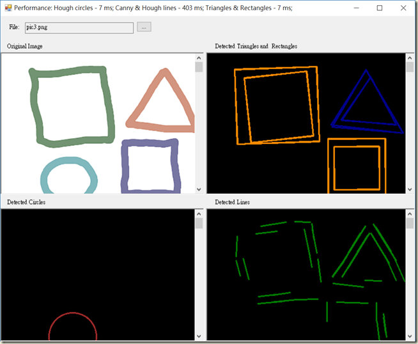Click the "Original Image" label
This screenshot has height=344, width=418.
(25, 47)
